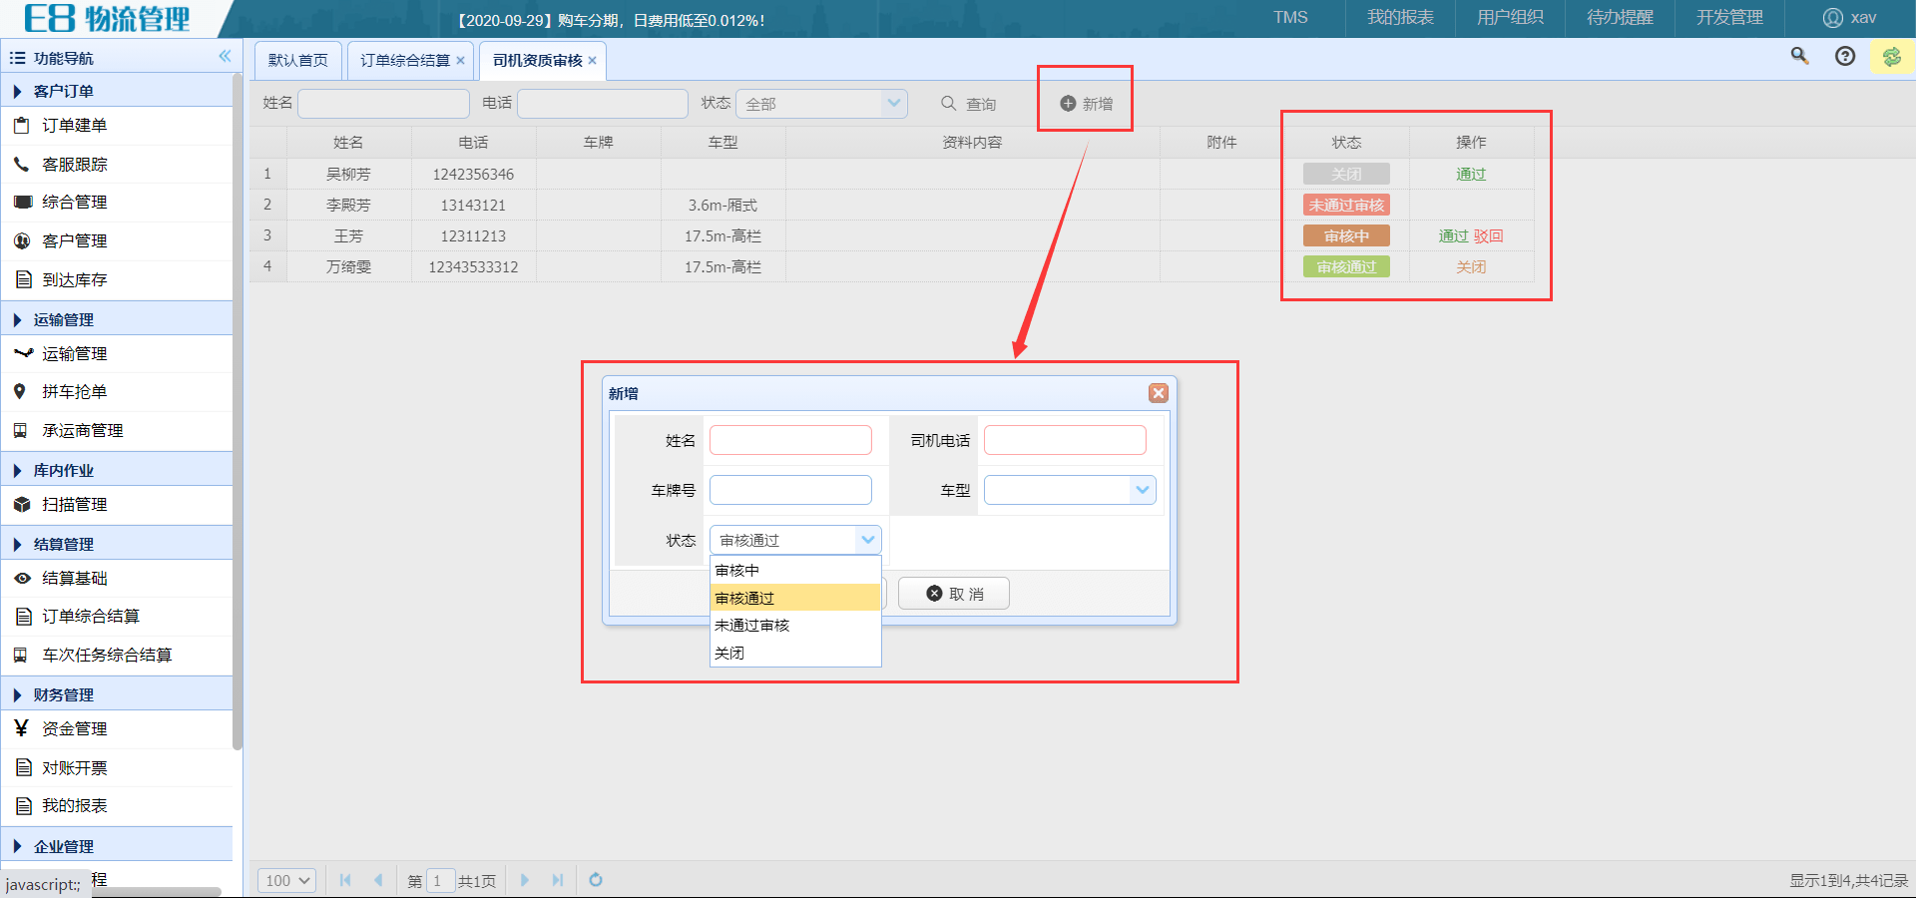Click 通过 link for 吴柳芳 row
This screenshot has width=1916, height=898.
pyautogui.click(x=1471, y=175)
